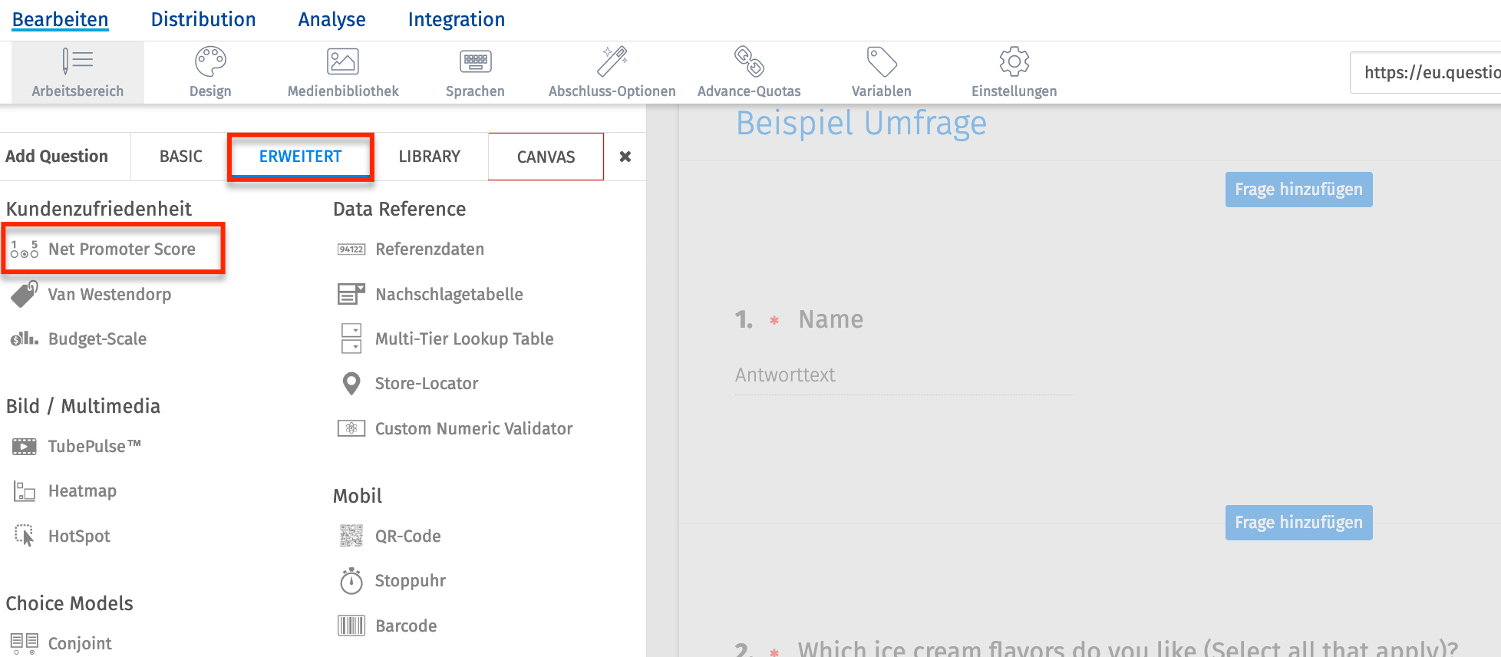Open the Medienbibliothek image icon
1501x657 pixels.
pyautogui.click(x=343, y=62)
